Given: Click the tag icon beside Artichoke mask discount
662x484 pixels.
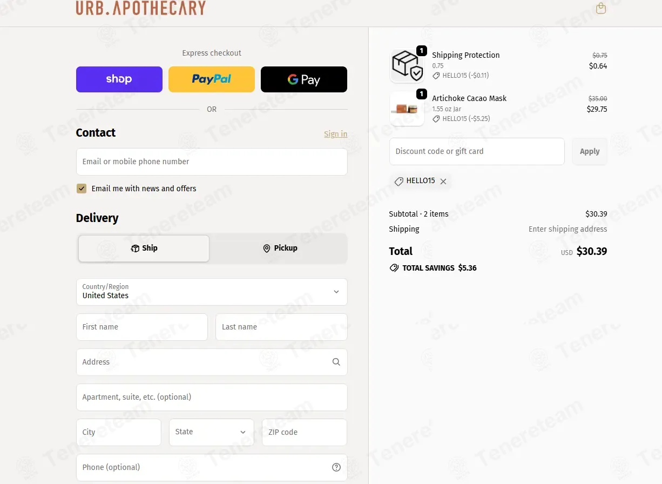Looking at the screenshot, I should pos(436,119).
